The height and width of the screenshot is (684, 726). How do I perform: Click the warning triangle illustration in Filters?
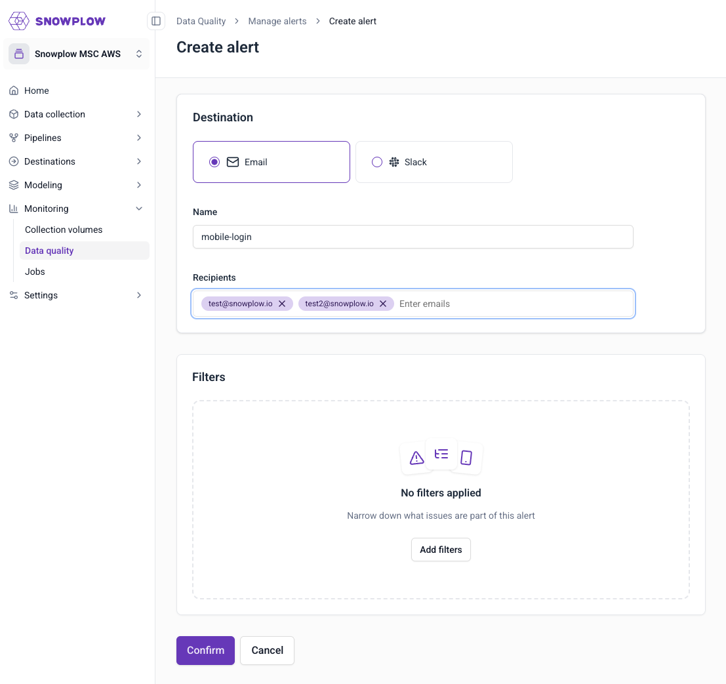click(x=417, y=458)
